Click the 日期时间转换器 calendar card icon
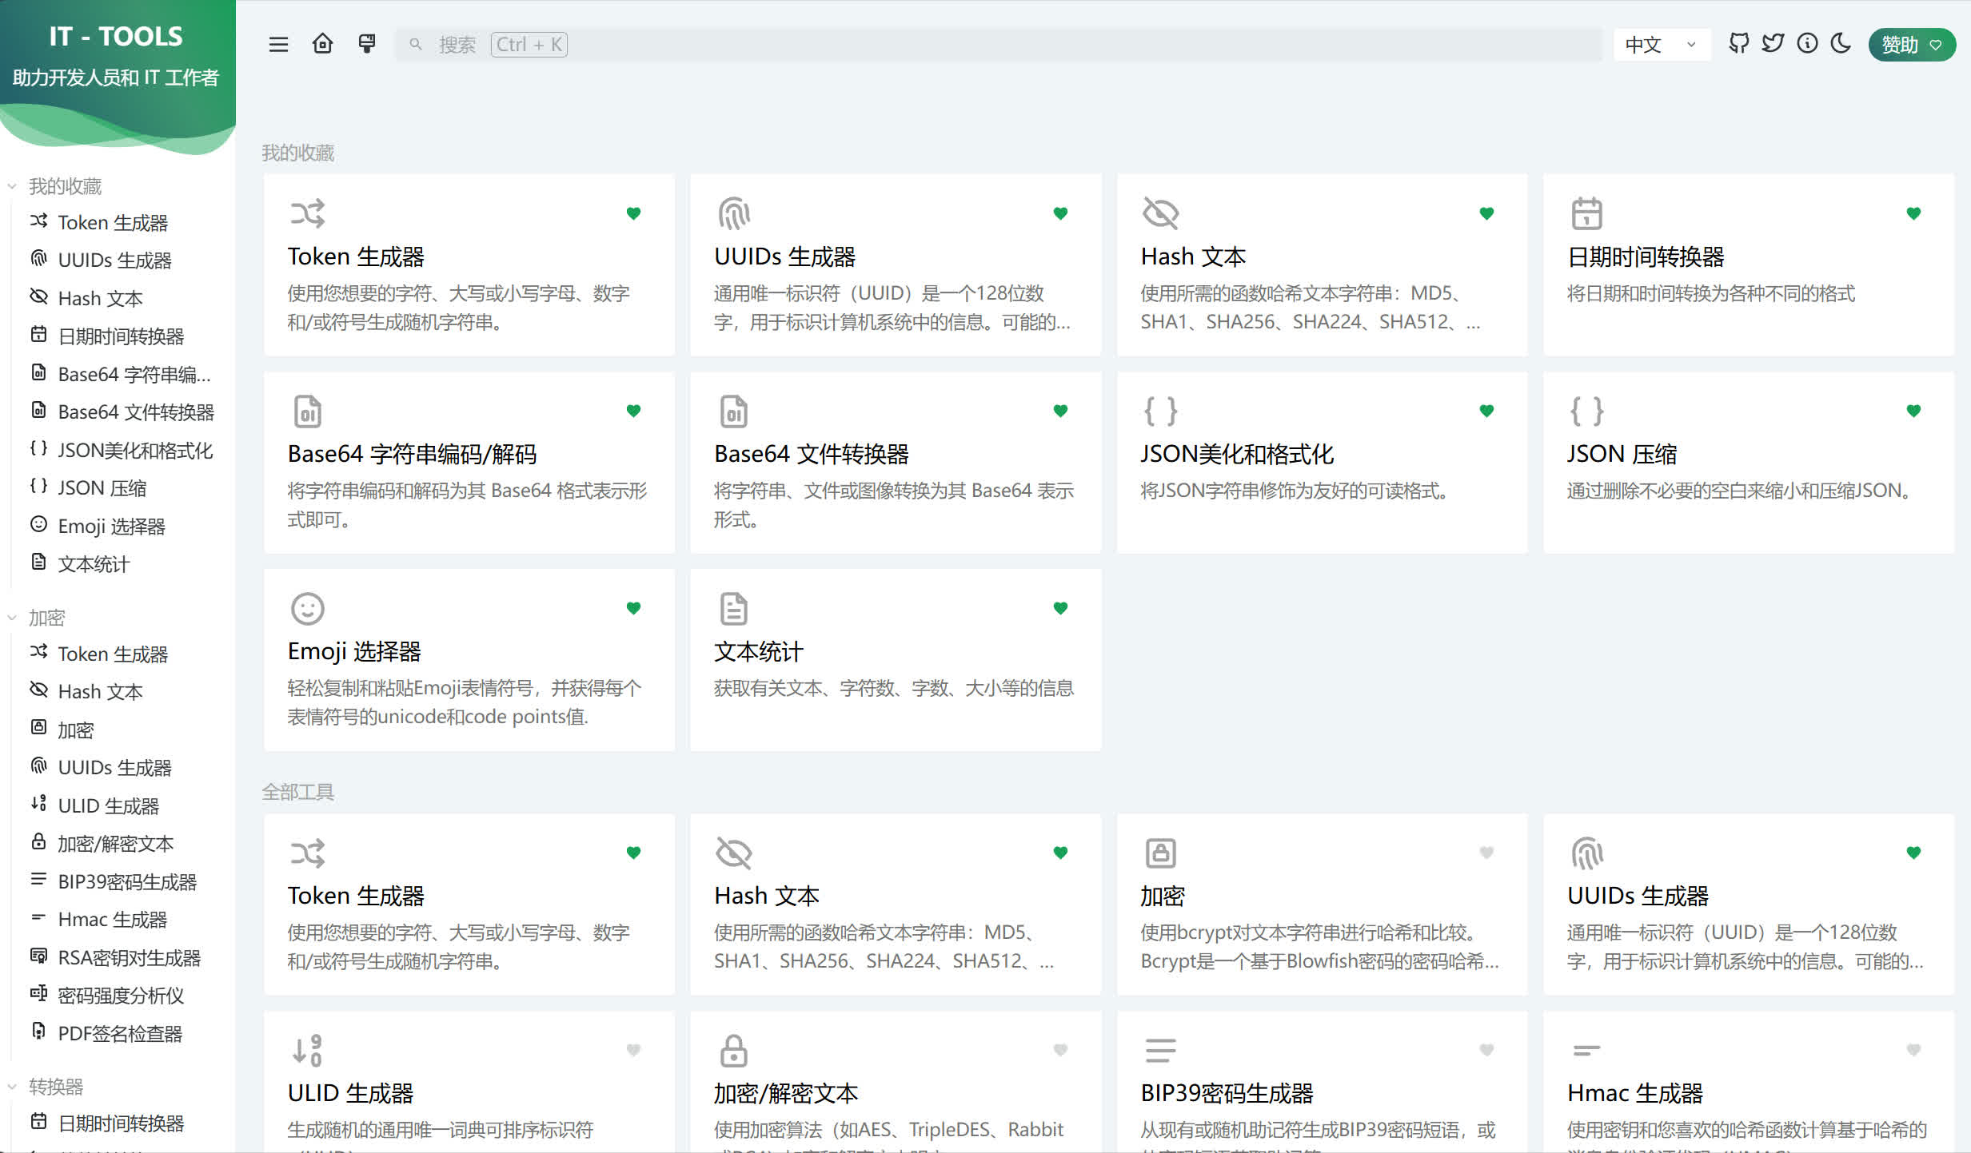Screen dimensions: 1971x1153 click(x=1586, y=213)
